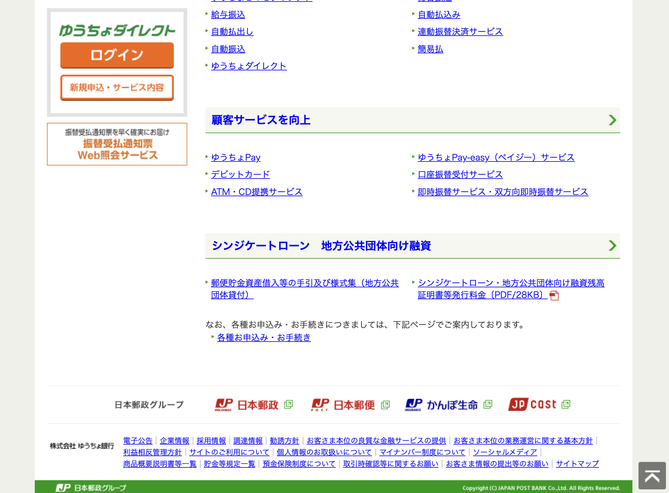The image size is (669, 493).
Task: Open the デビットカード link
Action: tap(240, 174)
